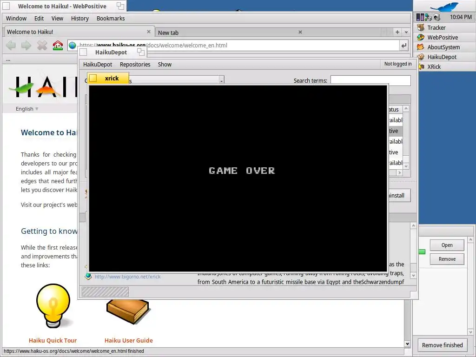Click the globe site icon in URL bar
This screenshot has width=476, height=357.
pyautogui.click(x=72, y=46)
